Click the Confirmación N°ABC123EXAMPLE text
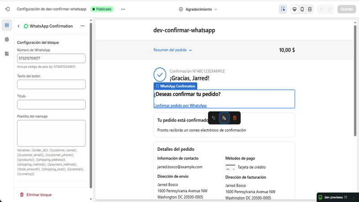 pyautogui.click(x=197, y=71)
